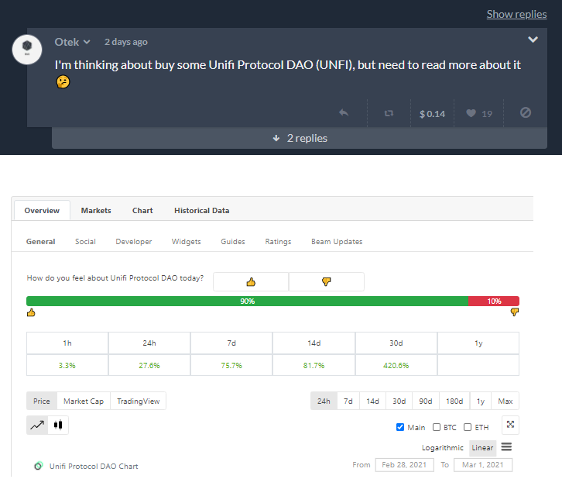Set chart range to 1y
This screenshot has width=562, height=479.
(480, 401)
